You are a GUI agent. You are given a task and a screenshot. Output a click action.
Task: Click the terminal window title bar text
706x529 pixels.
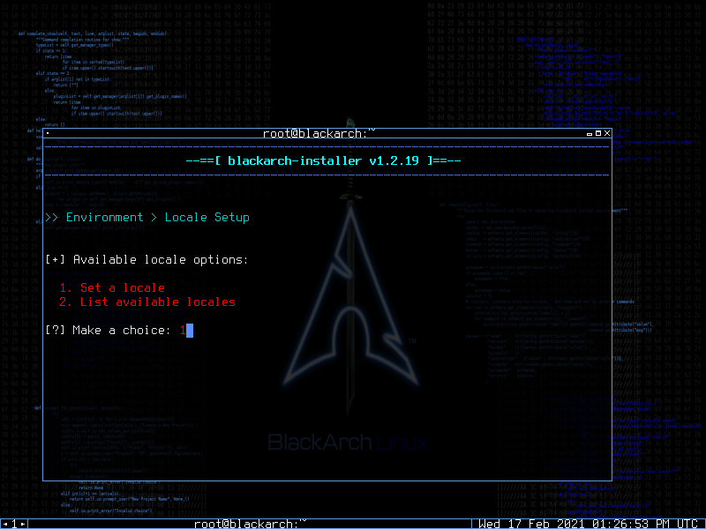319,133
